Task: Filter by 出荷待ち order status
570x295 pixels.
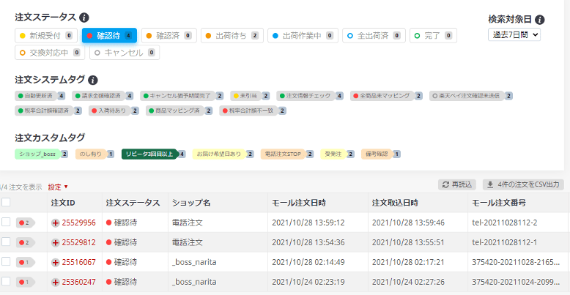Action: pos(230,35)
